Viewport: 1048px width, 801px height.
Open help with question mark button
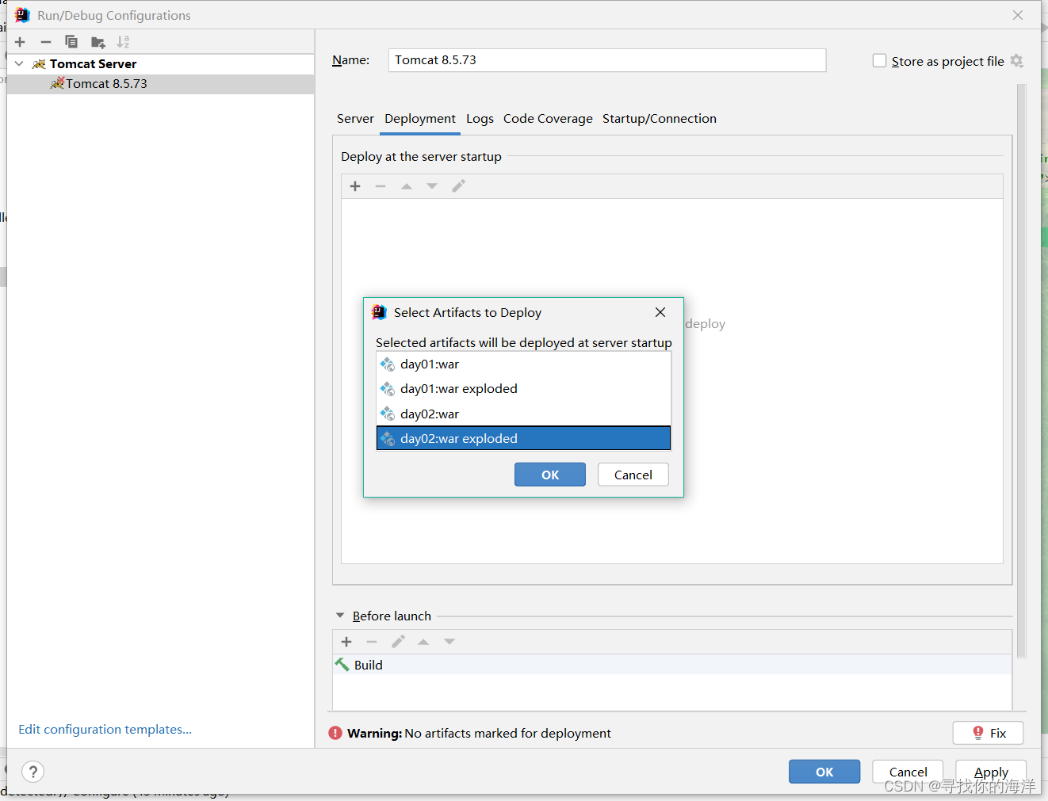point(33,772)
